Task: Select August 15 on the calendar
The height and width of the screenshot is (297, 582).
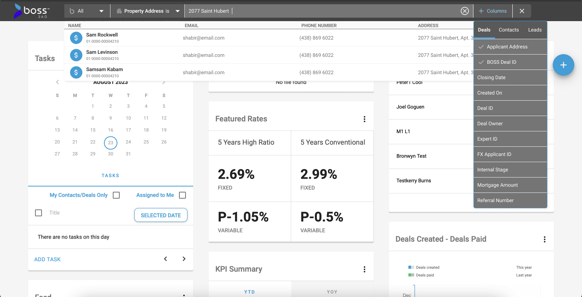Action: (x=93, y=130)
